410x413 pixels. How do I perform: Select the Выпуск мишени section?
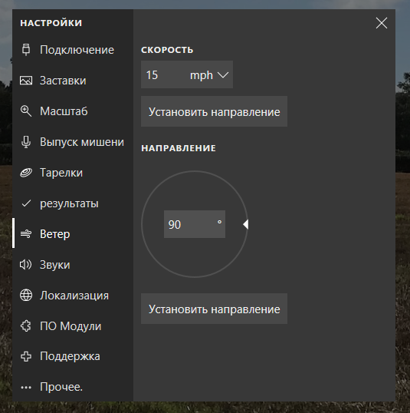(x=73, y=142)
